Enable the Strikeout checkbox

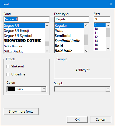pyautogui.click(x=8, y=66)
